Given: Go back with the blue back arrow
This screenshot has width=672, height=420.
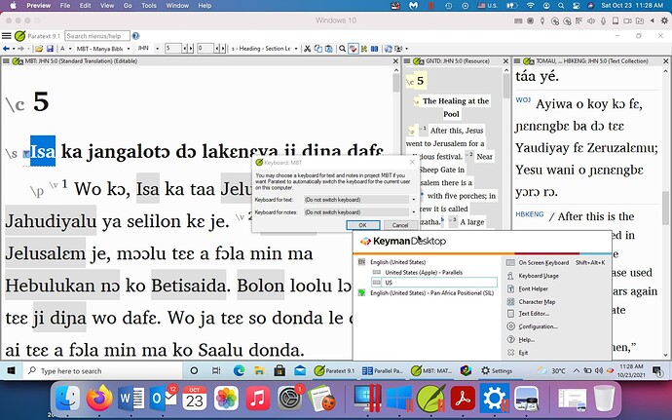Looking at the screenshot, I should 6,49.
